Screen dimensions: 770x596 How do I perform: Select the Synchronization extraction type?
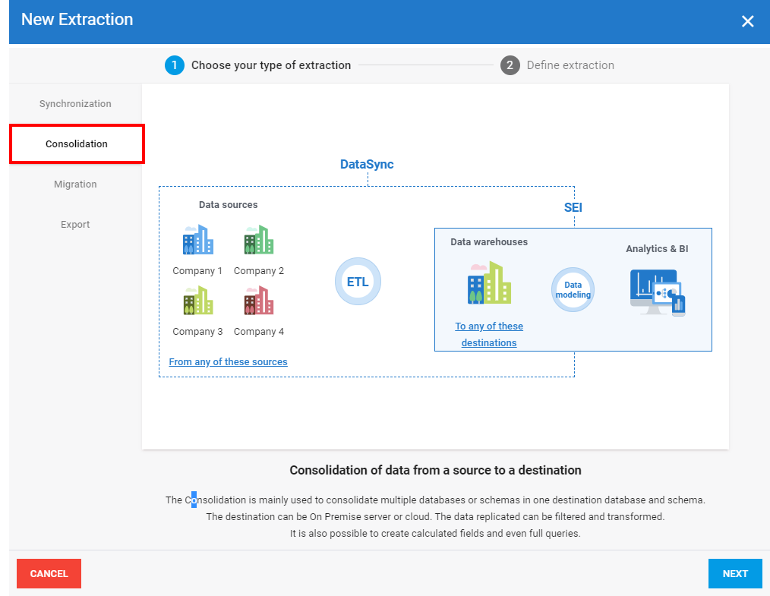pos(75,104)
